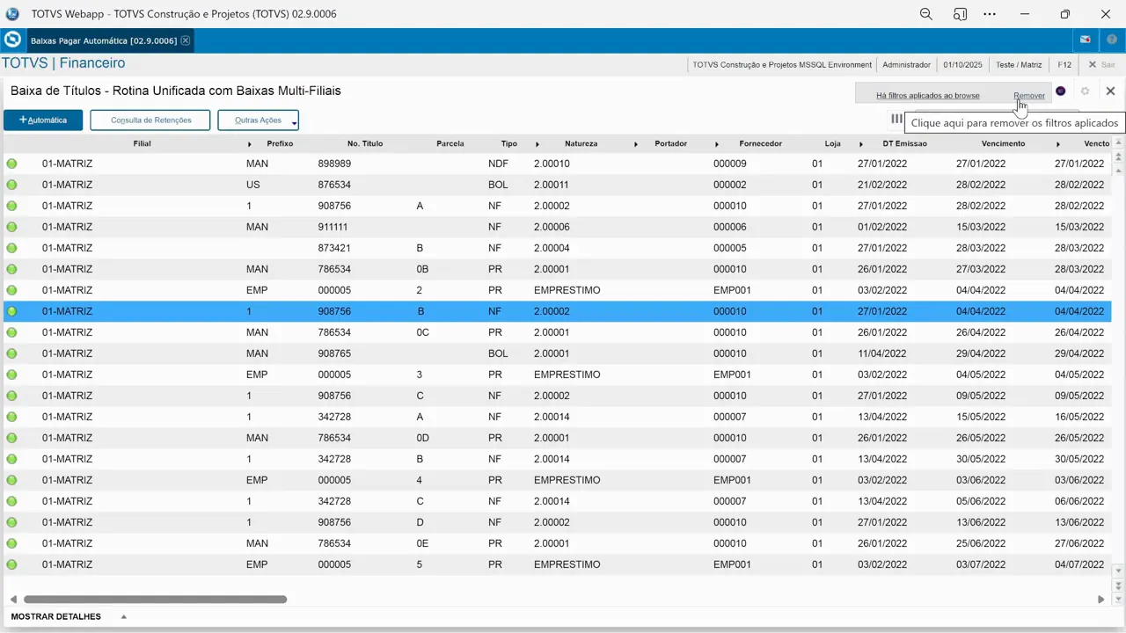
Task: Click Remover to clear applied filters
Action: click(x=1029, y=95)
